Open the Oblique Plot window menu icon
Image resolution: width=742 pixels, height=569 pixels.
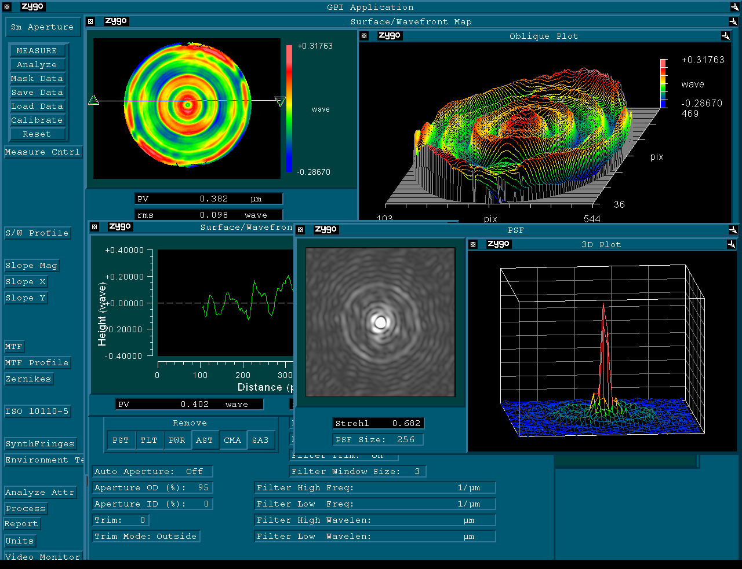(x=364, y=36)
